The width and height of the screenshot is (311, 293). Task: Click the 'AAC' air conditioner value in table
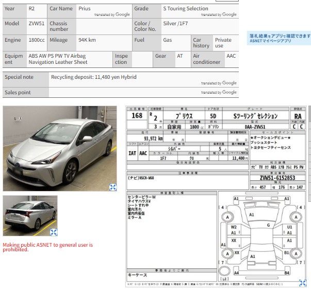(231, 56)
